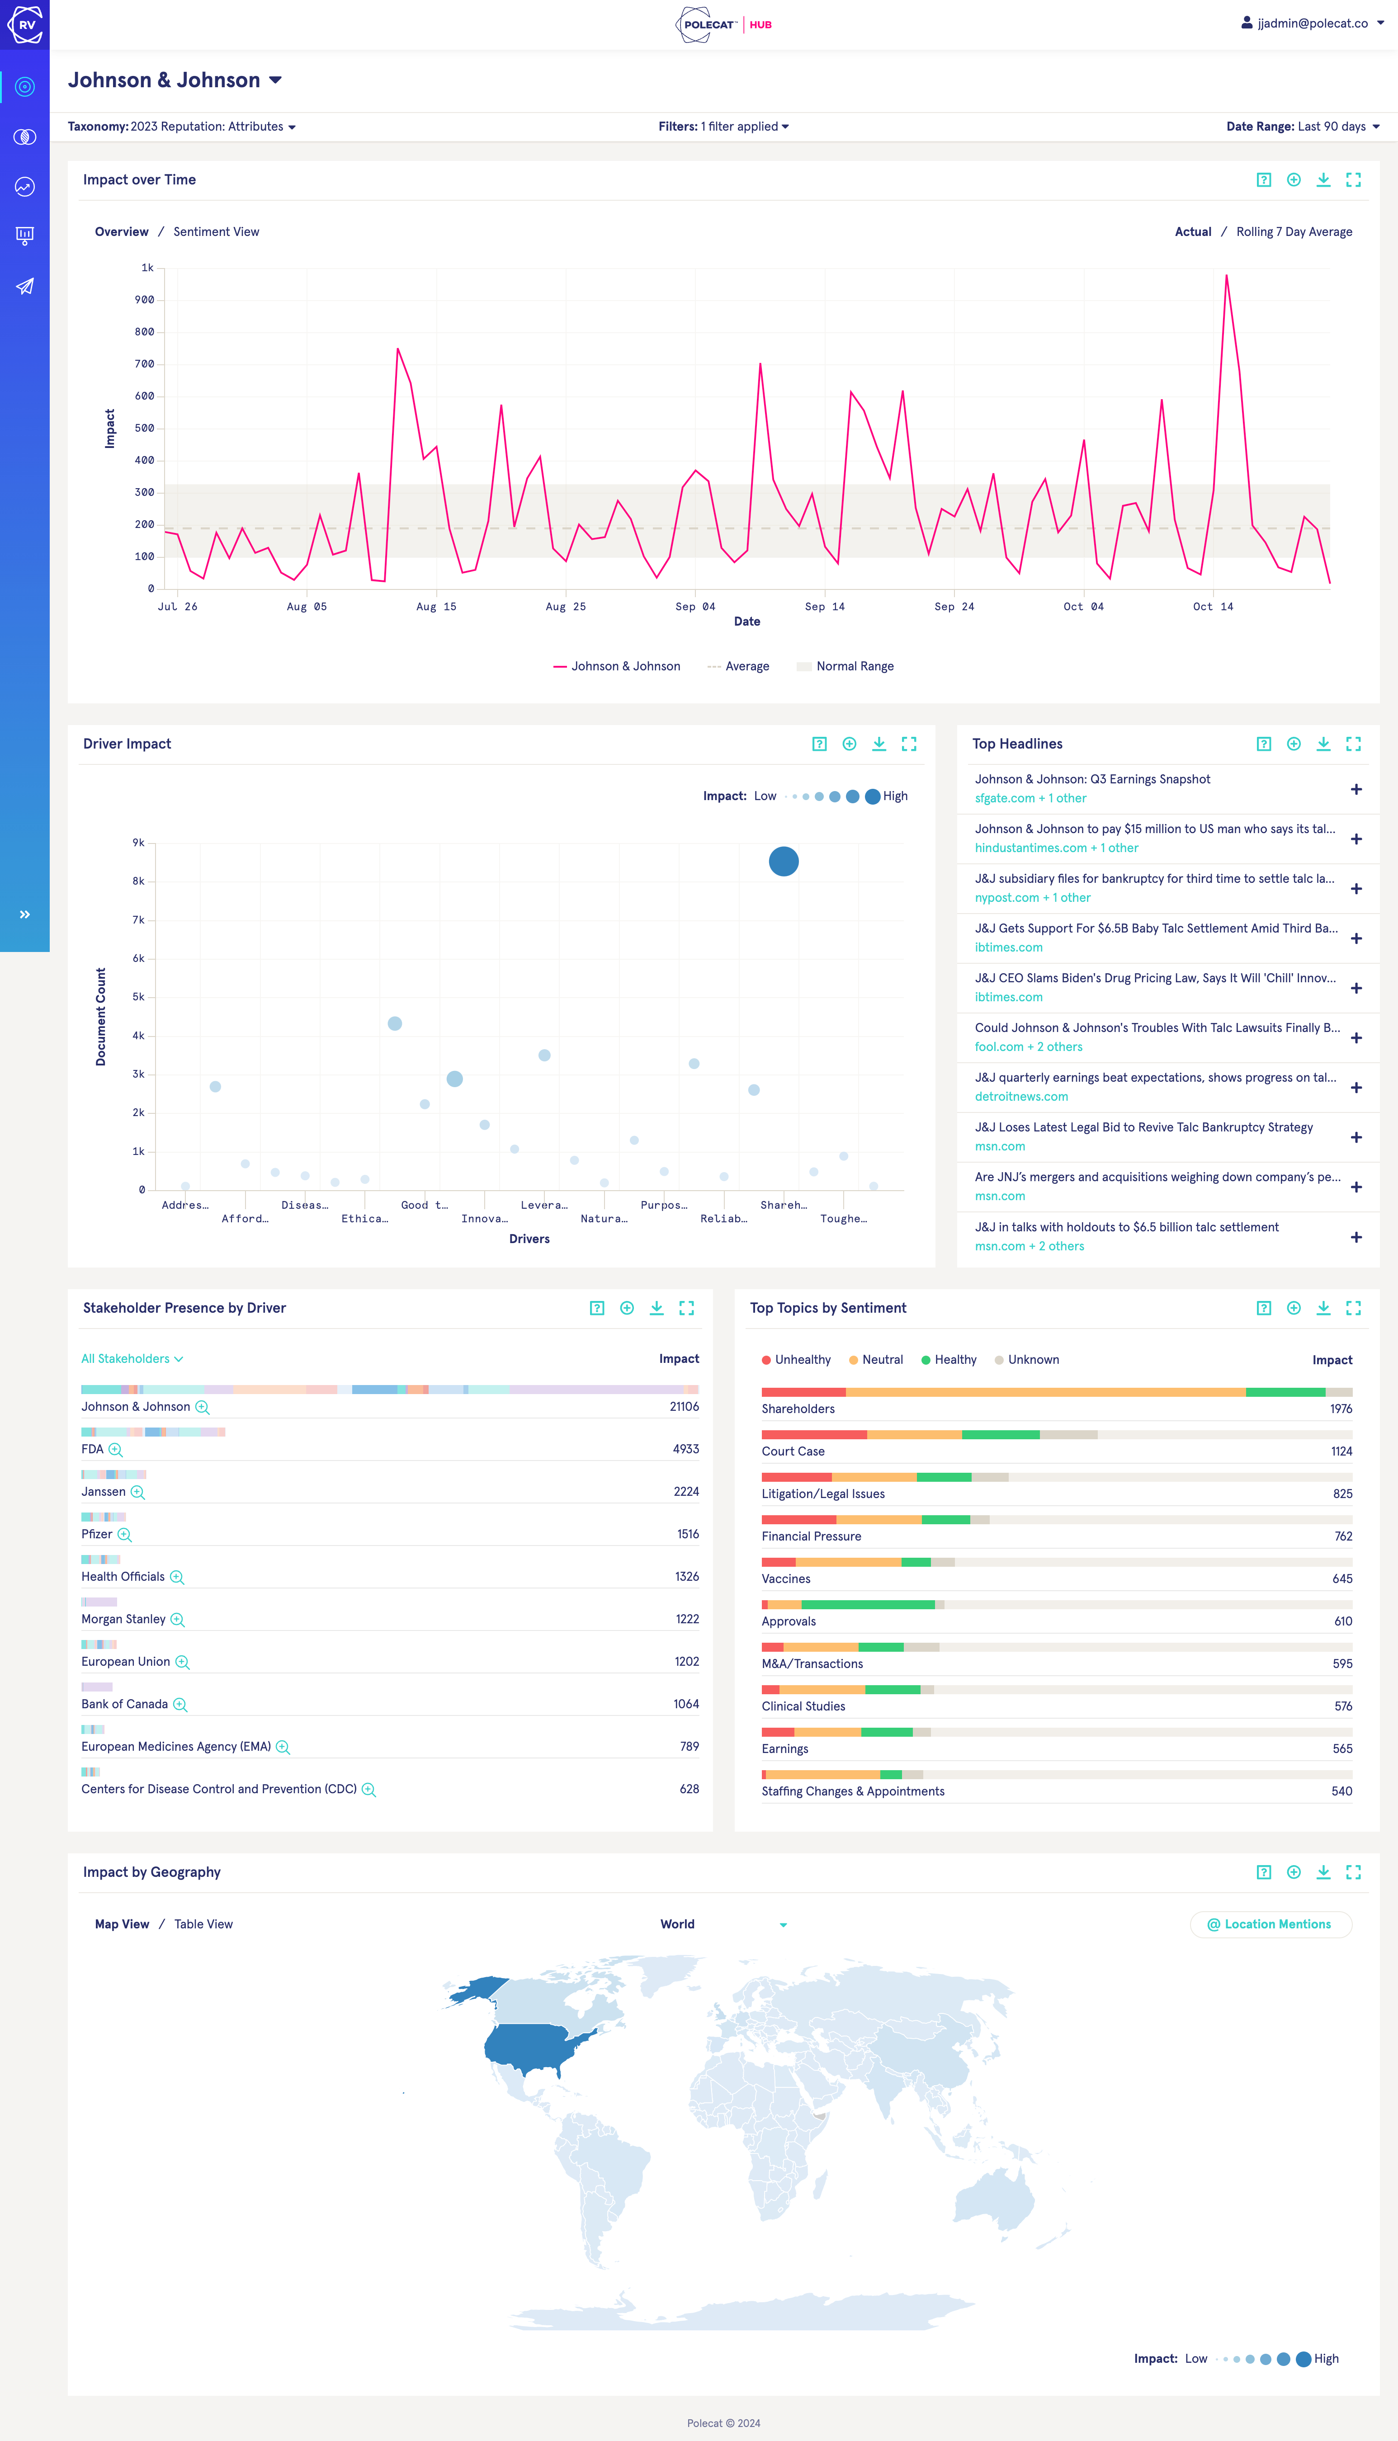
Task: Open fullscreen for the Driver Impact panel
Action: 908,744
